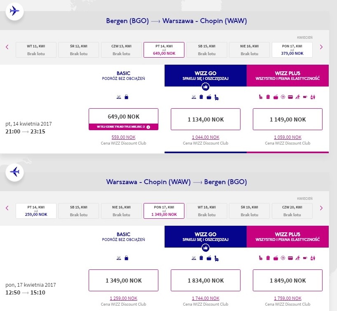The image size is (337, 311).
Task: Open the 1 744,00 NOK Discount Club price link
Action: click(x=205, y=298)
